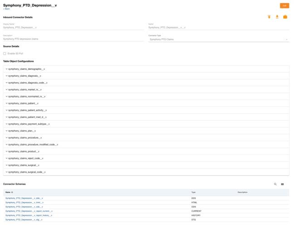Open the Symphony_PTD_Depression__v_stg__v schema link
The width and height of the screenshot is (295, 226).
pyautogui.click(x=24, y=220)
